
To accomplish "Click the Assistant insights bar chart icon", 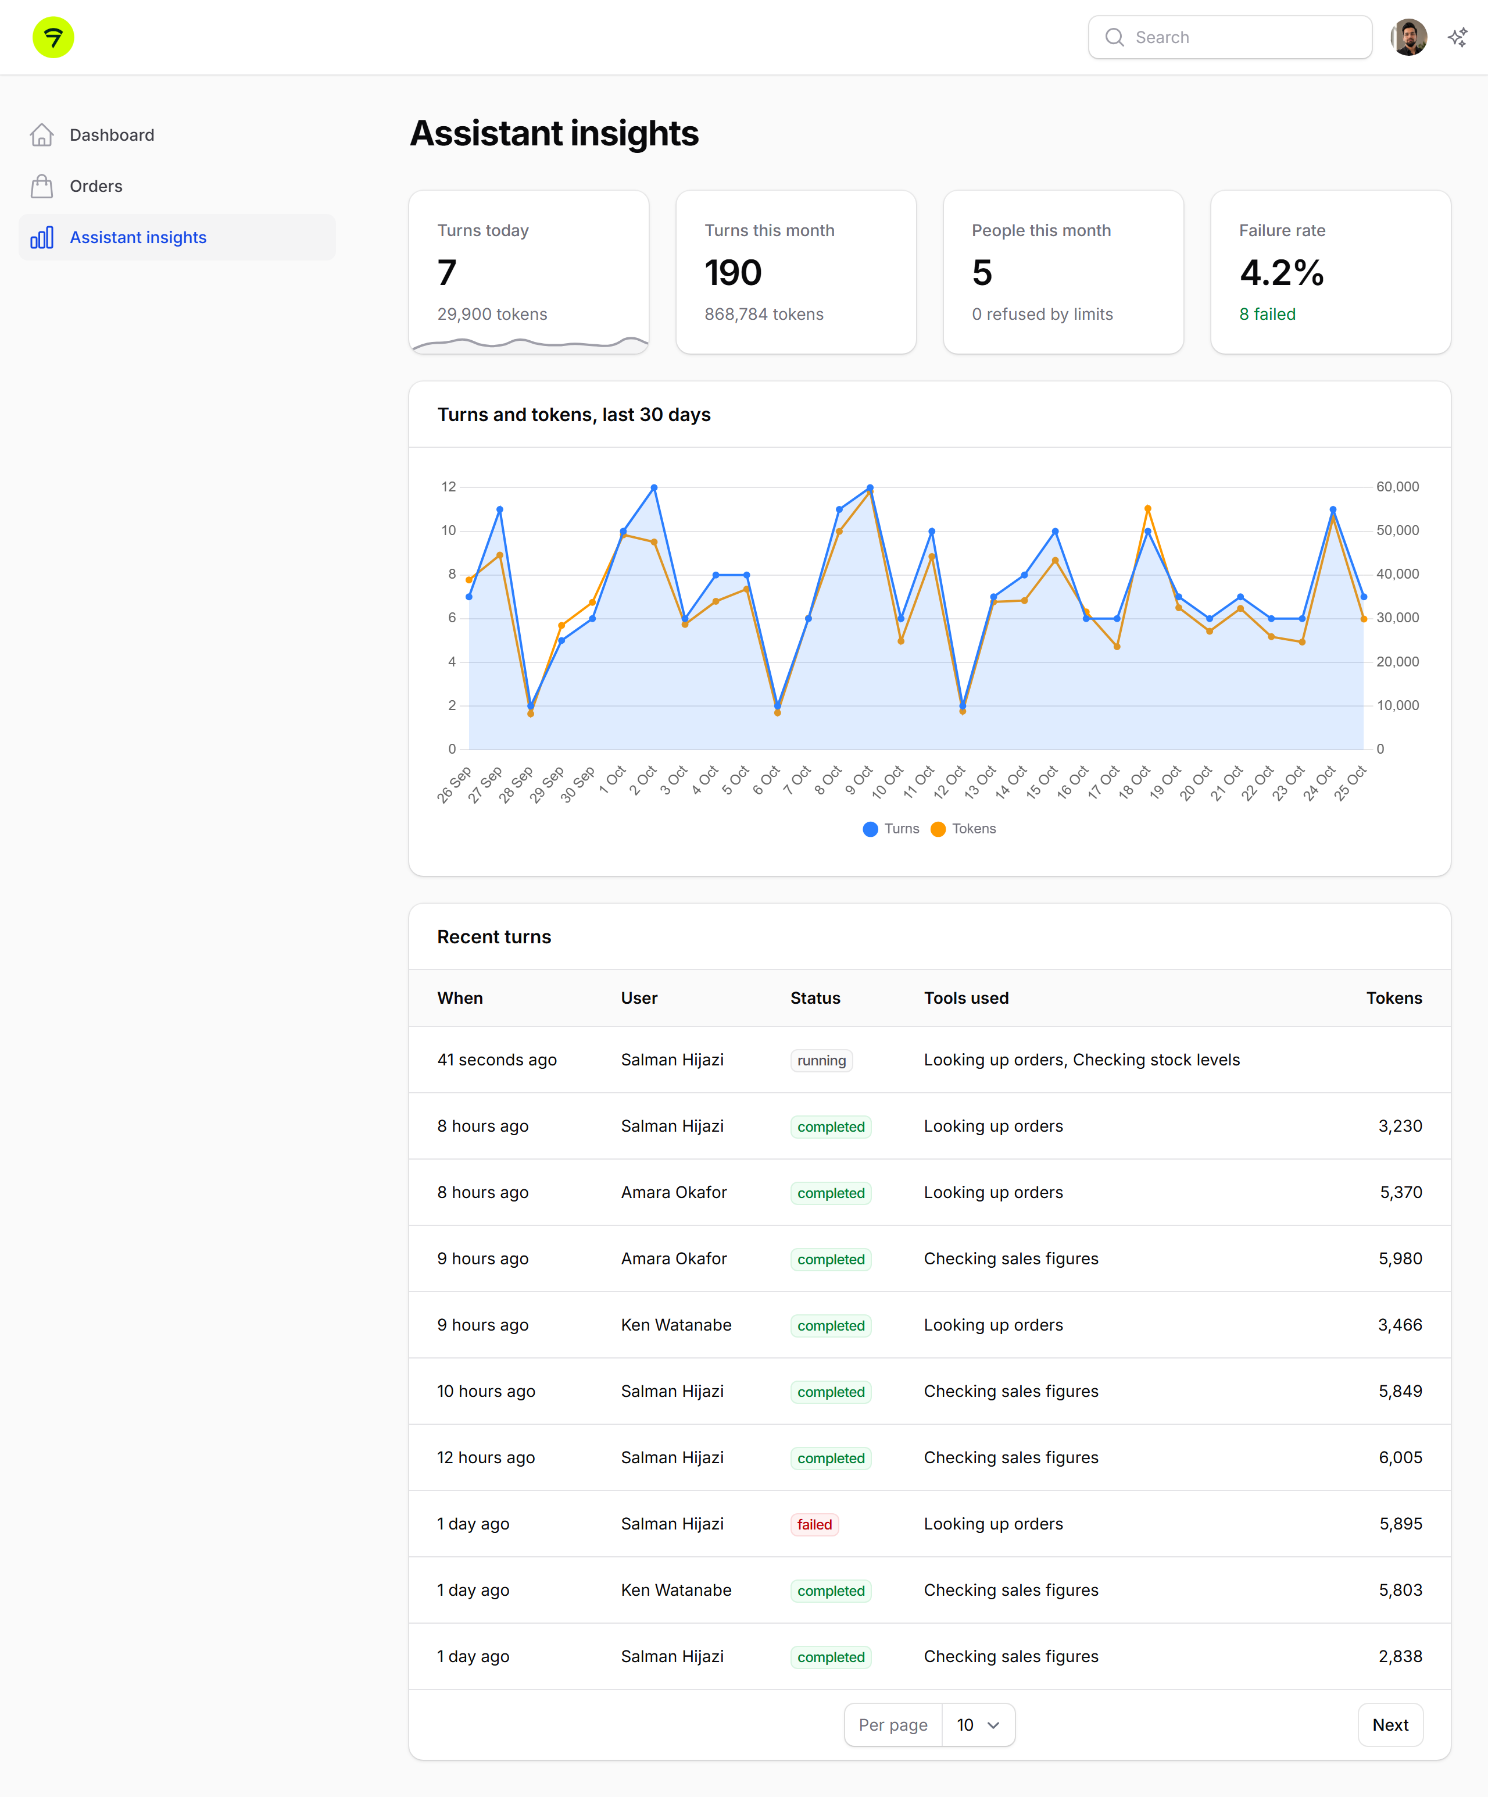I will point(42,237).
